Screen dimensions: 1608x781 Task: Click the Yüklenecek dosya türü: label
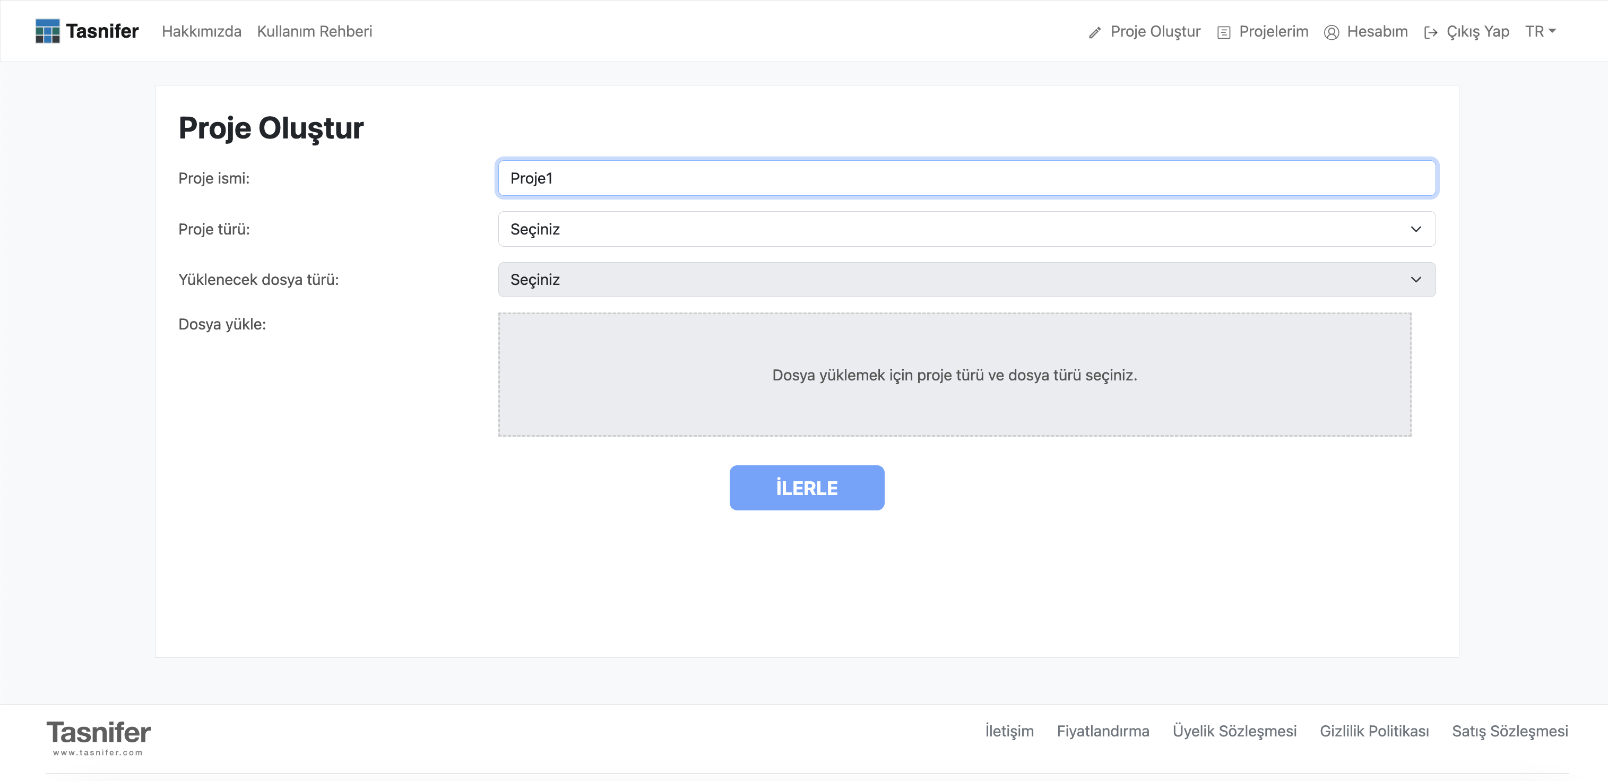point(258,280)
